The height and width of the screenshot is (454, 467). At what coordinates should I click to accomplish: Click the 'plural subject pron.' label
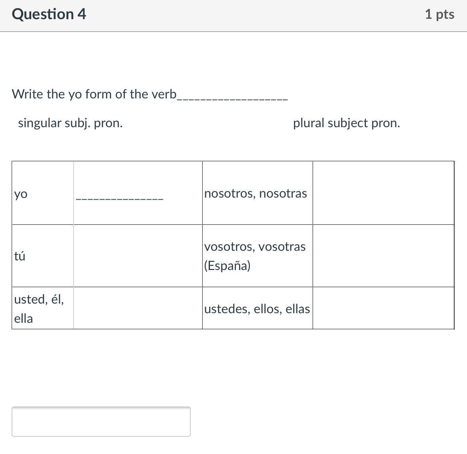coord(346,123)
